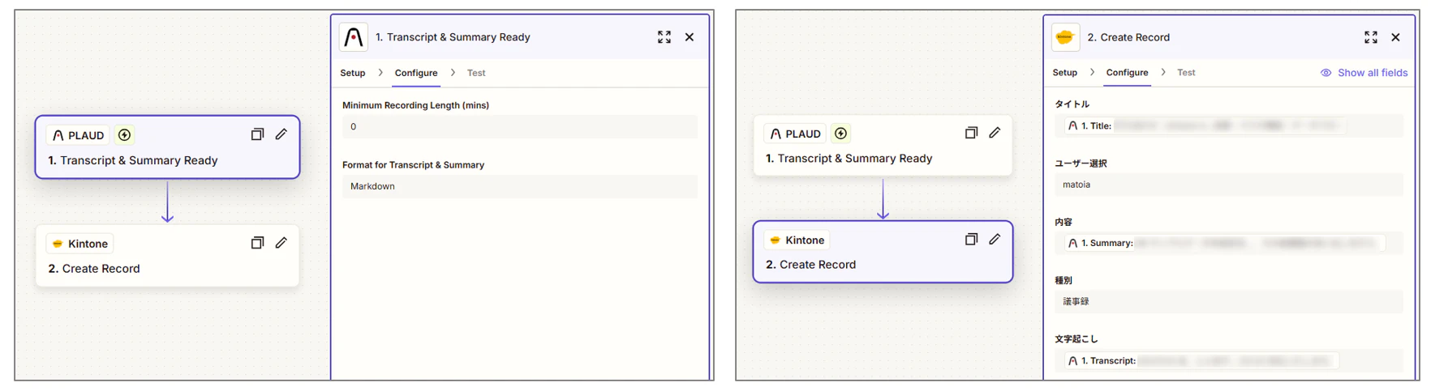
Task: Click the PLAUD step's copy icon beside the Transcript & Summary Ready panel
Action: 257,134
